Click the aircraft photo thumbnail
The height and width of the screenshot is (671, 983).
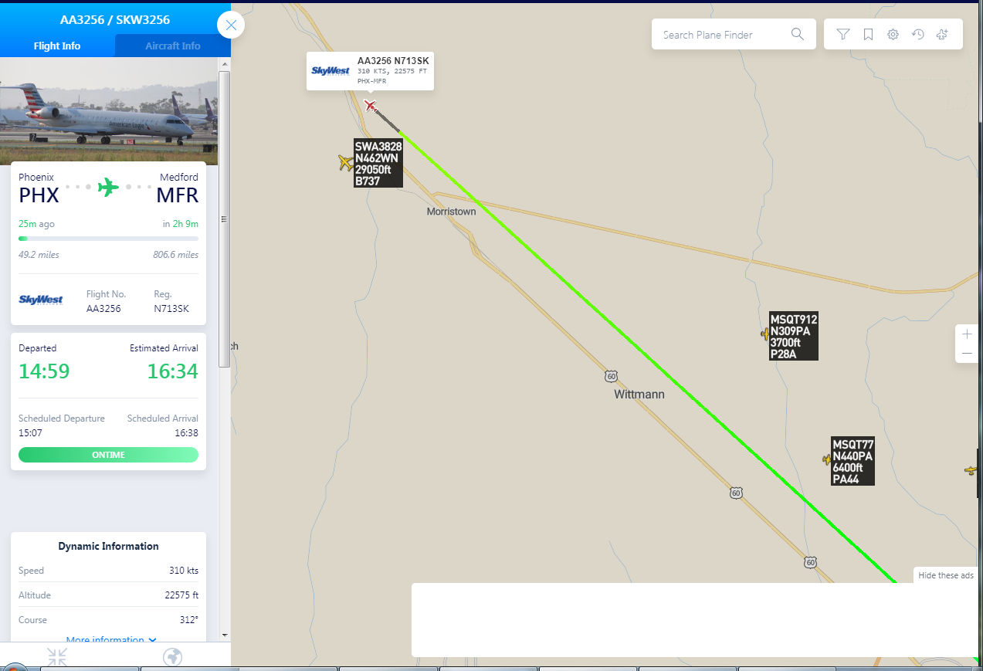coord(109,113)
